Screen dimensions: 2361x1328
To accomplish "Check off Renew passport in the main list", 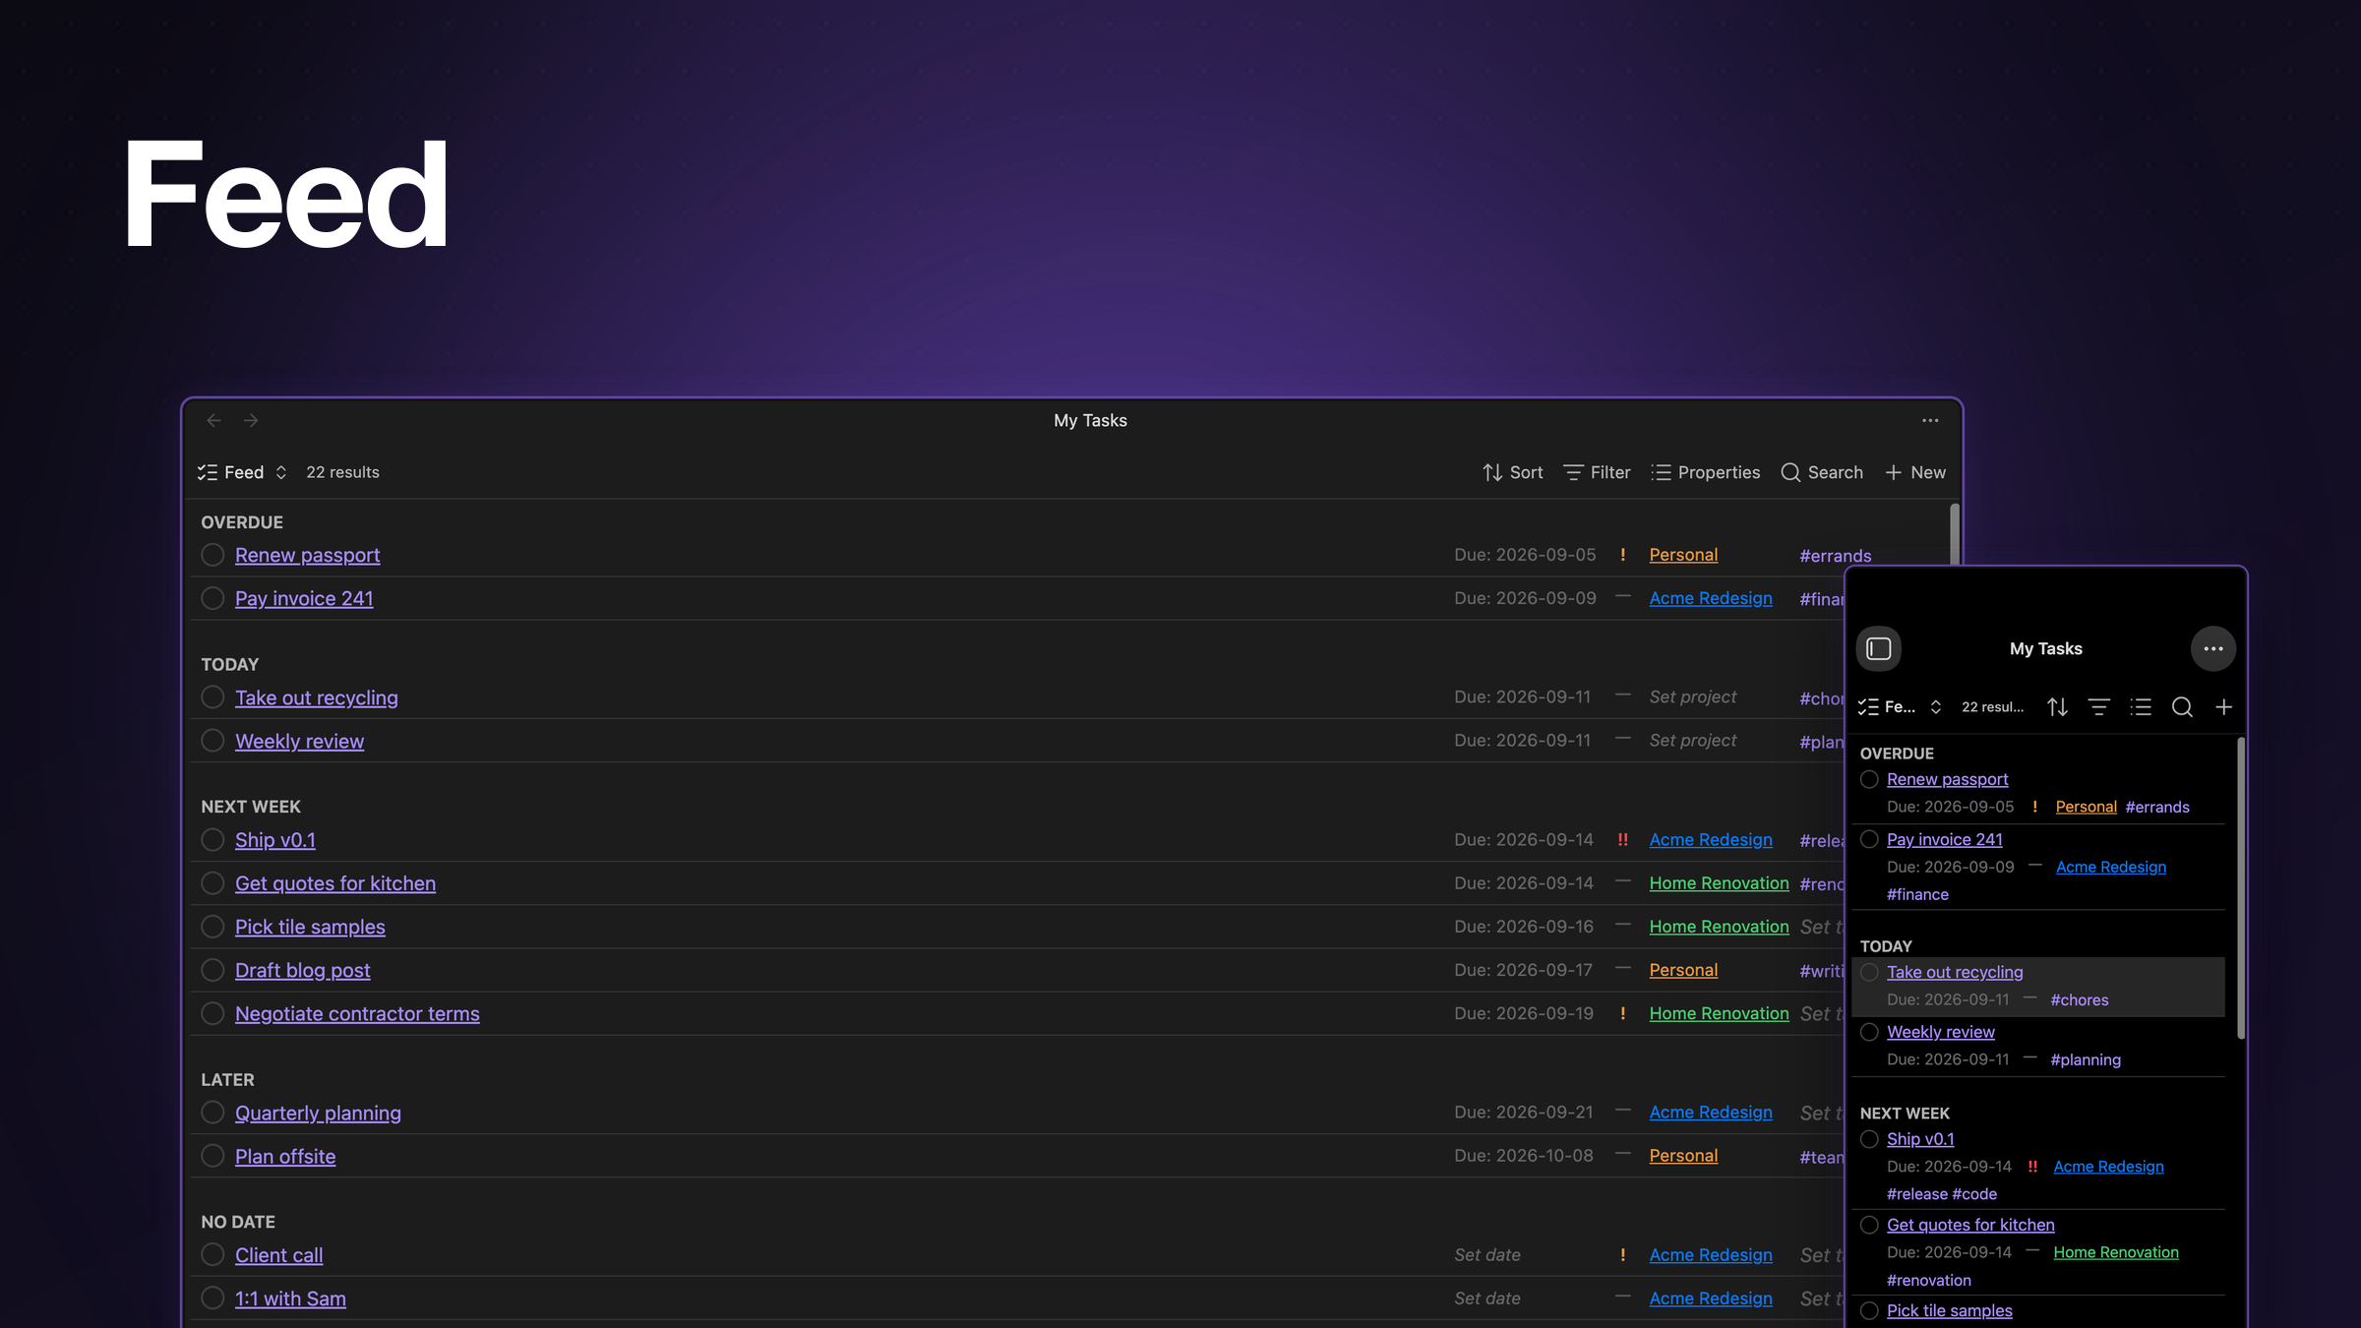I will 212,555.
